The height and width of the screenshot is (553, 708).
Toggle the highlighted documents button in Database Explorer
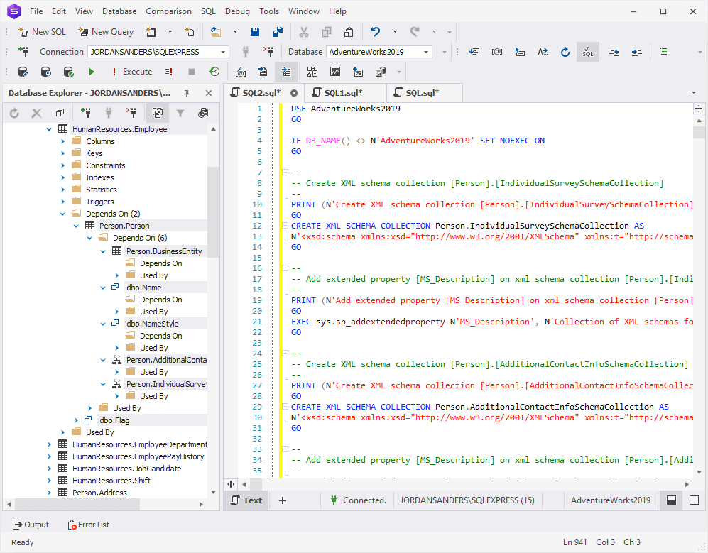pos(158,113)
